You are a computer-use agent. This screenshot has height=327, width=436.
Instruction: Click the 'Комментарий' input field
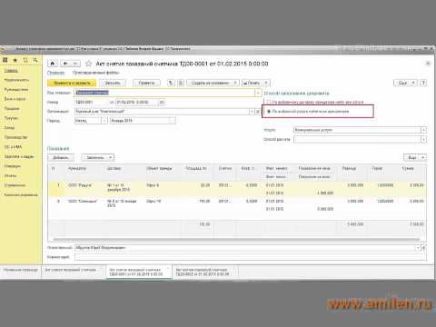[251, 257]
